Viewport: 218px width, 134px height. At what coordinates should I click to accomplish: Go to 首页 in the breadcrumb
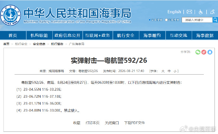click(x=6, y=44)
